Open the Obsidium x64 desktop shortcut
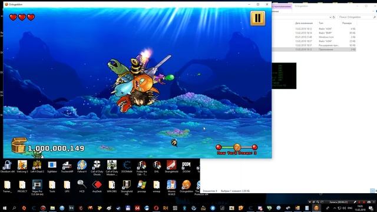Viewport: 377px width, 212px height. tap(7, 167)
